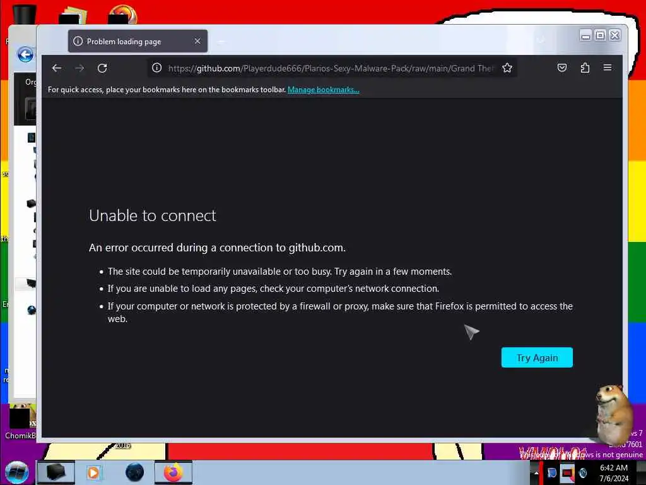
Task: Open the top hat desktop icon
Action: click(x=24, y=13)
